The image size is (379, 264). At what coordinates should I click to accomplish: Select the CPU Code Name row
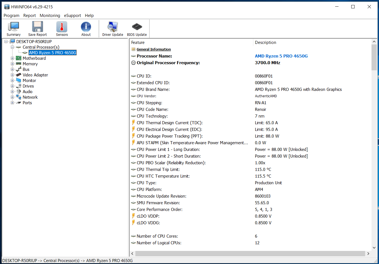tap(250, 109)
